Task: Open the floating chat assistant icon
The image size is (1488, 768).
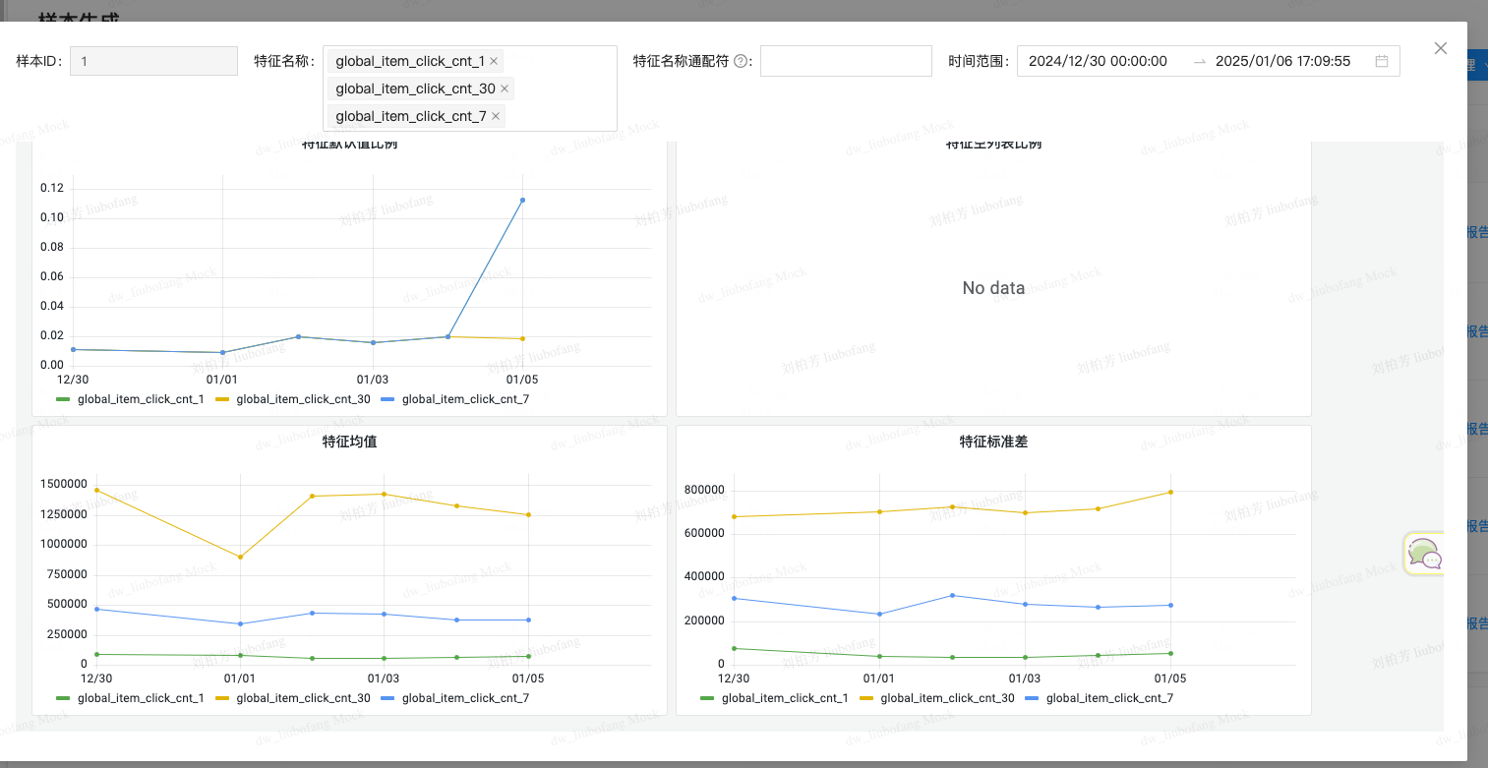Action: tap(1423, 555)
